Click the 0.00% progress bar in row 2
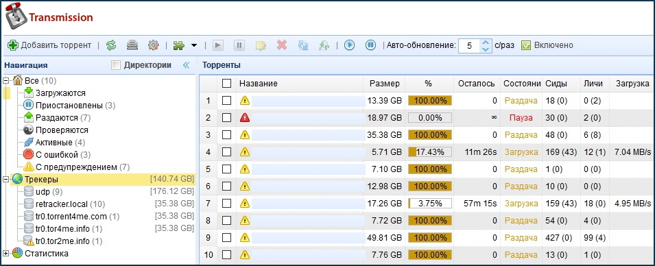This screenshot has height=266, width=655. click(430, 118)
